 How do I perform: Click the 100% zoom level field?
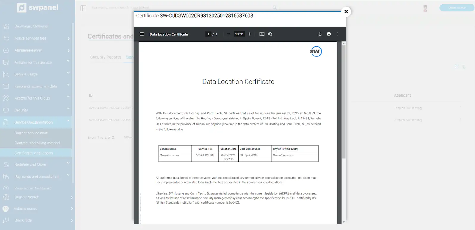(239, 34)
